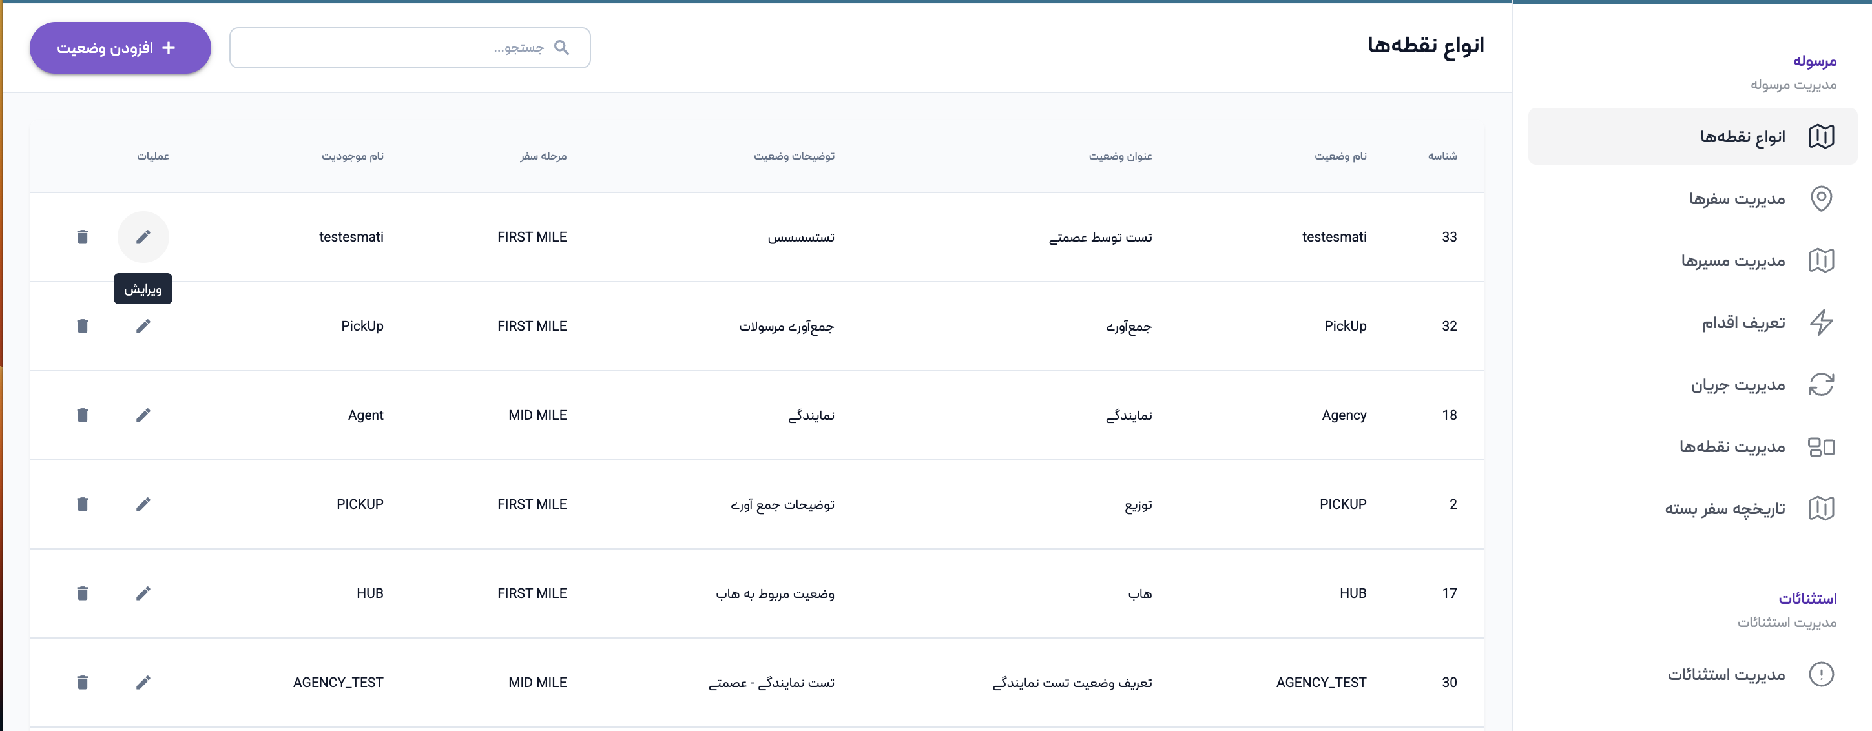Open مدیریت مسیرها menu item
The width and height of the screenshot is (1872, 731).
coord(1732,261)
